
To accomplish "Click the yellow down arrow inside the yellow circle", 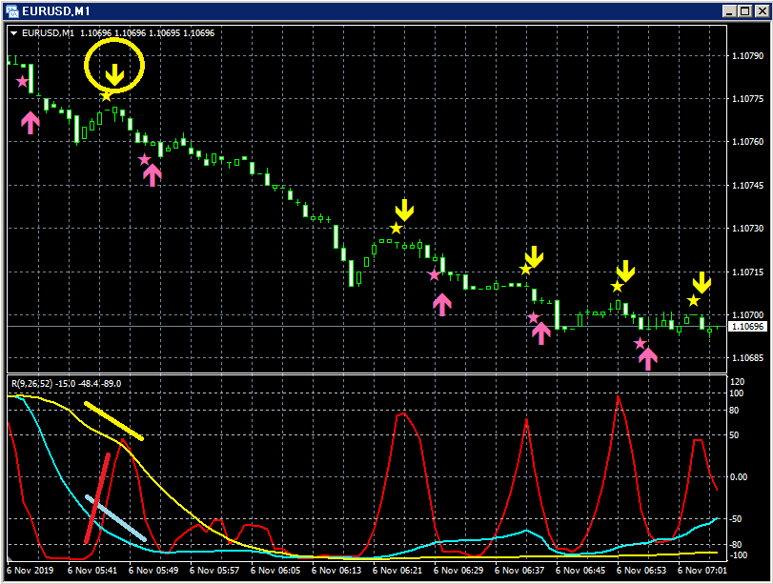I will 114,75.
